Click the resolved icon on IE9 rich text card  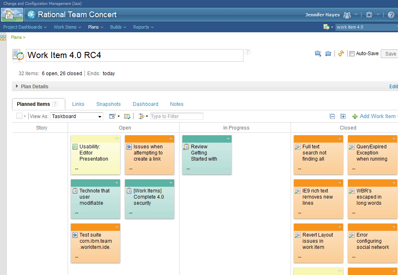298,191
